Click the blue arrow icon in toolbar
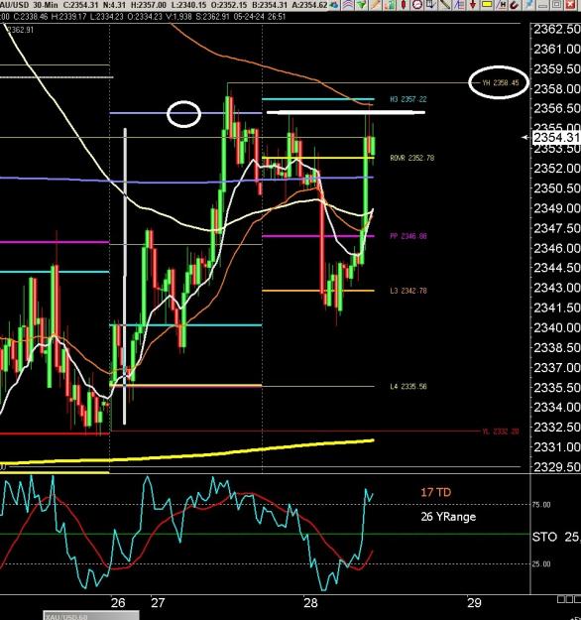The height and width of the screenshot is (620, 581). tap(335, 5)
